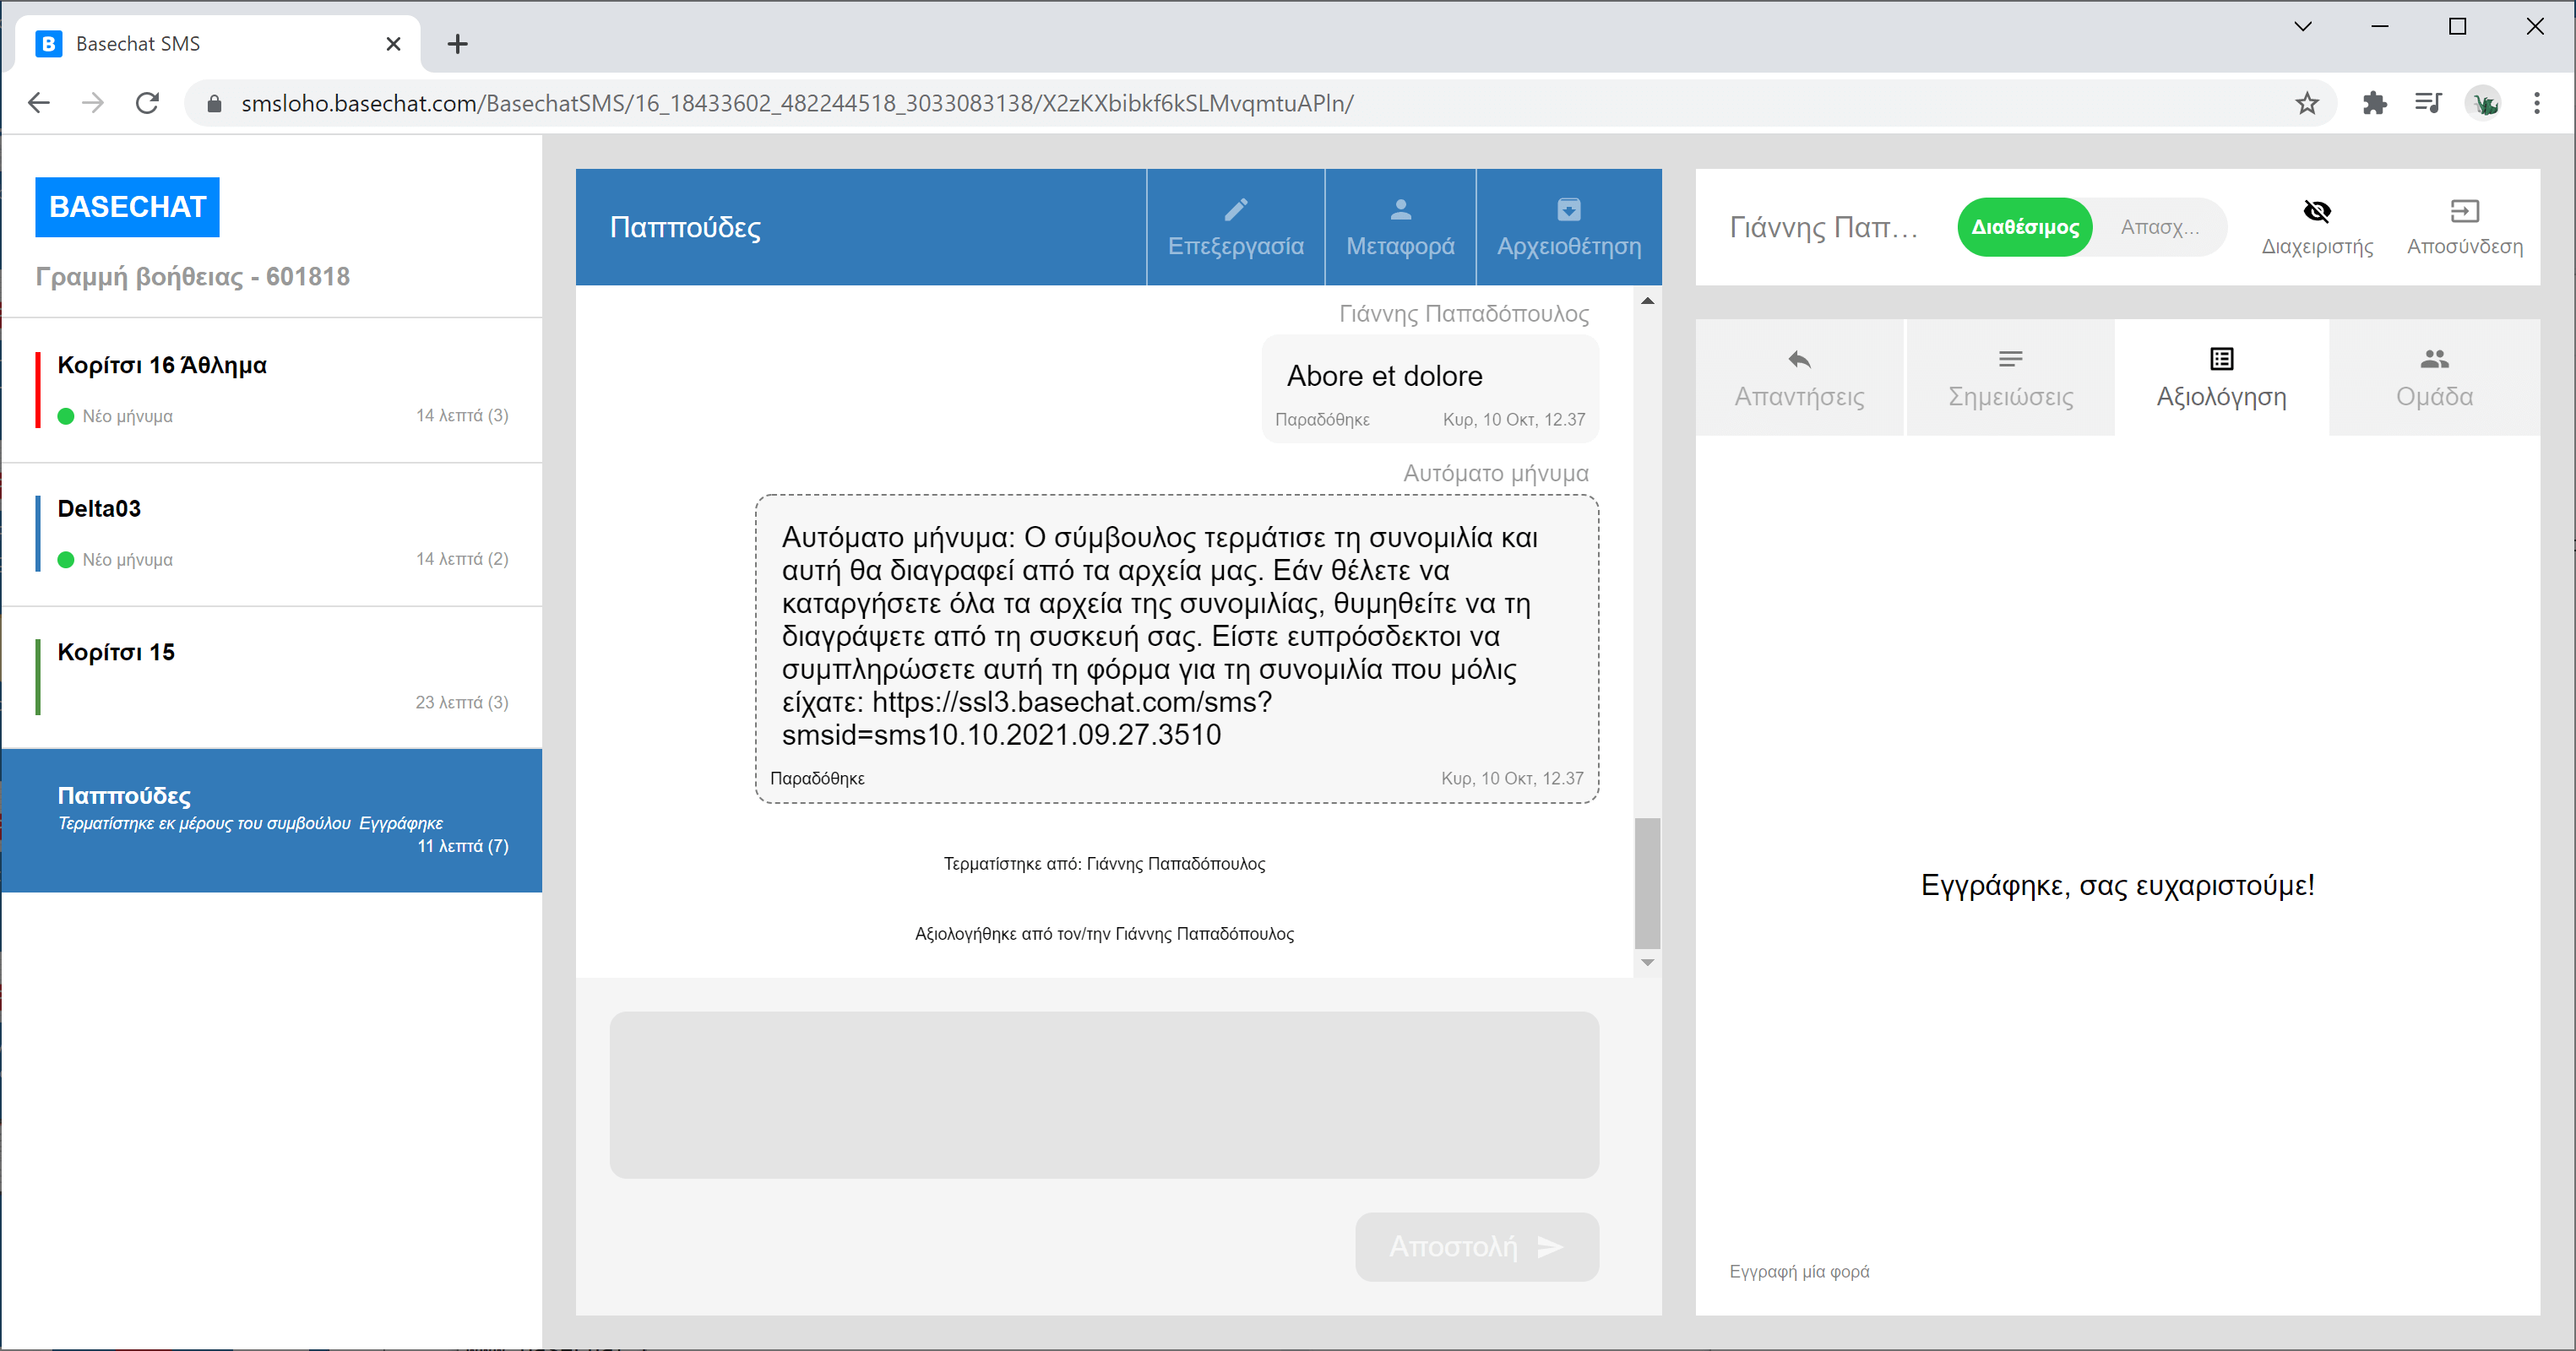The image size is (2576, 1351).
Task: Reload the page with the refresh icon
Action: 147,103
